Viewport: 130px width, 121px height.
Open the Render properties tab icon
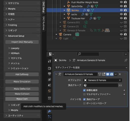point(49,68)
